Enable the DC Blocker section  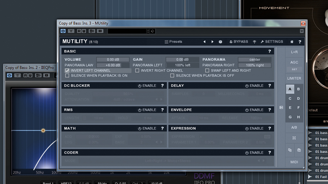[147, 85]
